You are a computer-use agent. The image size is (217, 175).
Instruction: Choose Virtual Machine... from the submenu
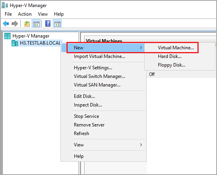click(x=176, y=48)
